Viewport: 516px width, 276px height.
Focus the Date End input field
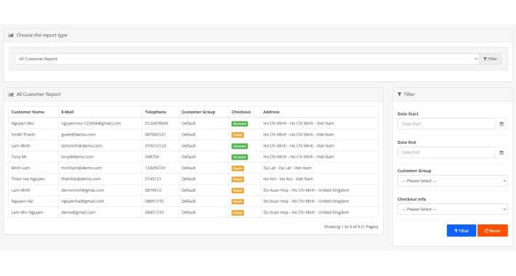(x=446, y=153)
